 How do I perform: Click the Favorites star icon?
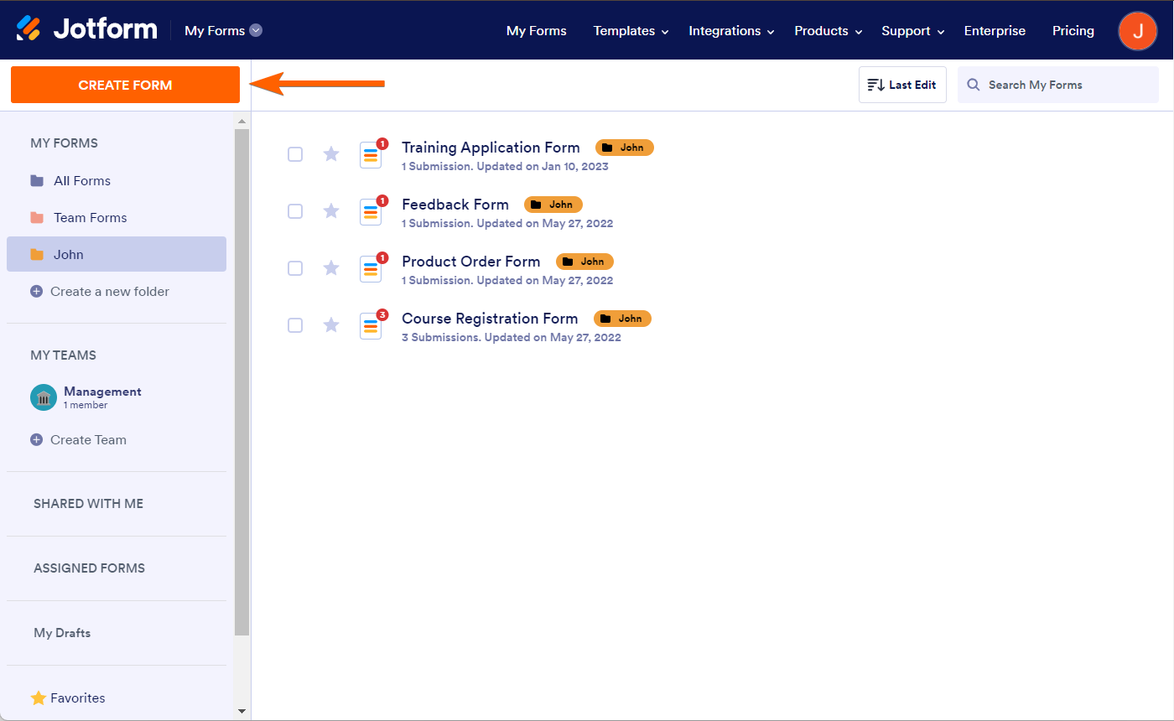(38, 698)
